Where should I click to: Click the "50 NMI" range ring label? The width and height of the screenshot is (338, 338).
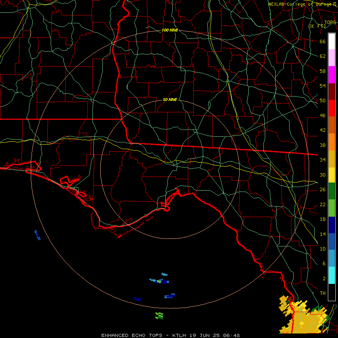coord(170,100)
